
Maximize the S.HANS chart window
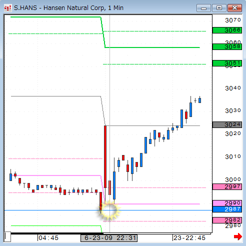click(x=219, y=8)
